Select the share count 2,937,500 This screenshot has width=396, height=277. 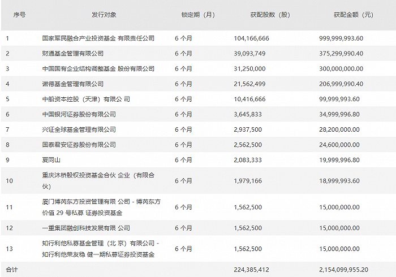click(248, 129)
